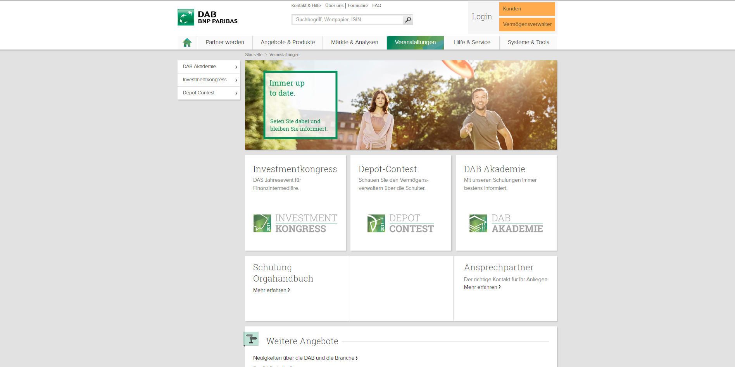
Task: Open the Angebote & Produkte menu
Action: (x=288, y=43)
